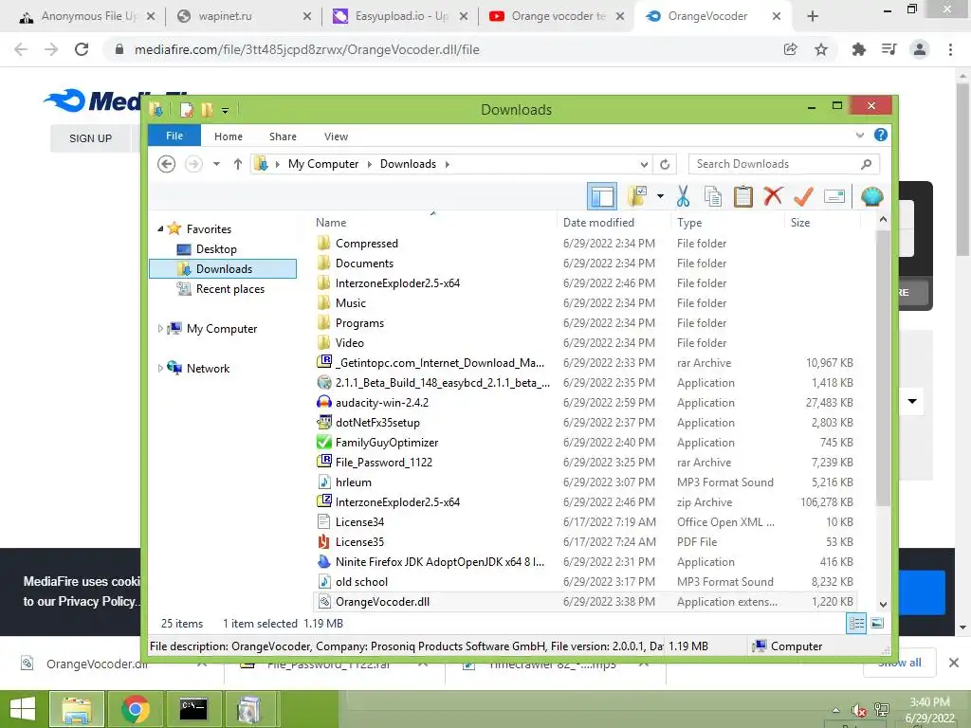
Task: Switch to the wapinet.ru Chrome tab
Action: coord(224,16)
